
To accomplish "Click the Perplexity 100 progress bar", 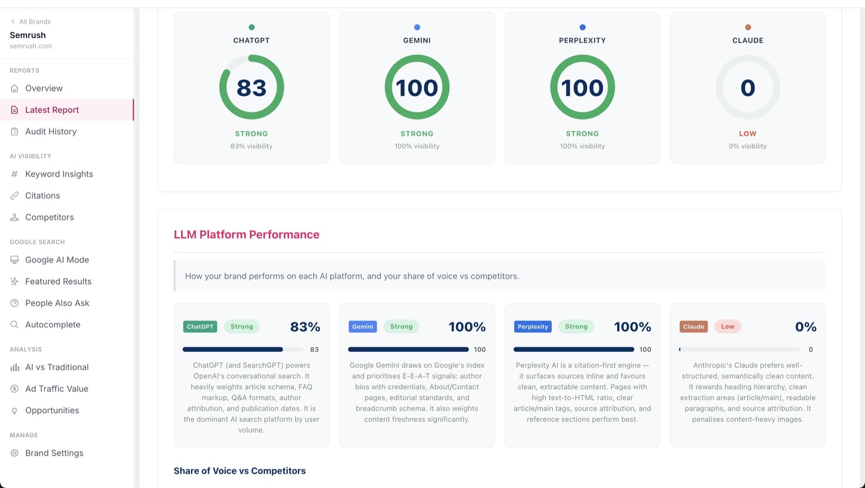I will (x=574, y=349).
